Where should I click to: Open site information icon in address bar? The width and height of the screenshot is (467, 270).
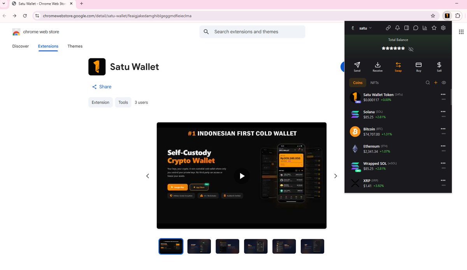37,16
